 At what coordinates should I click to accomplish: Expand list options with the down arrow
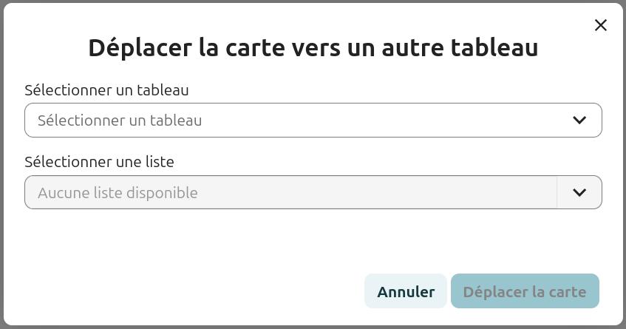click(579, 192)
